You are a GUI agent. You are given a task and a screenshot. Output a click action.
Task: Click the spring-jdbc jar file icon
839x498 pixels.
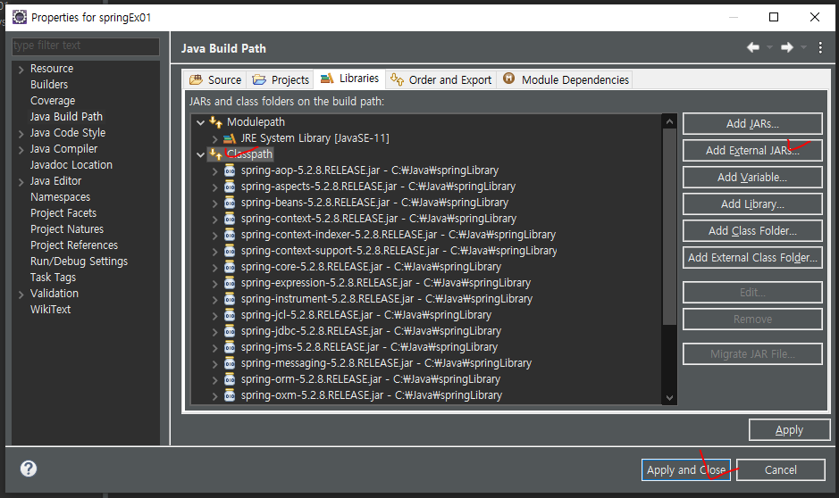point(230,331)
